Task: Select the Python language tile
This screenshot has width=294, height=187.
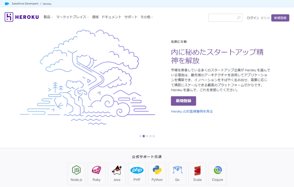Action: [x=157, y=174]
